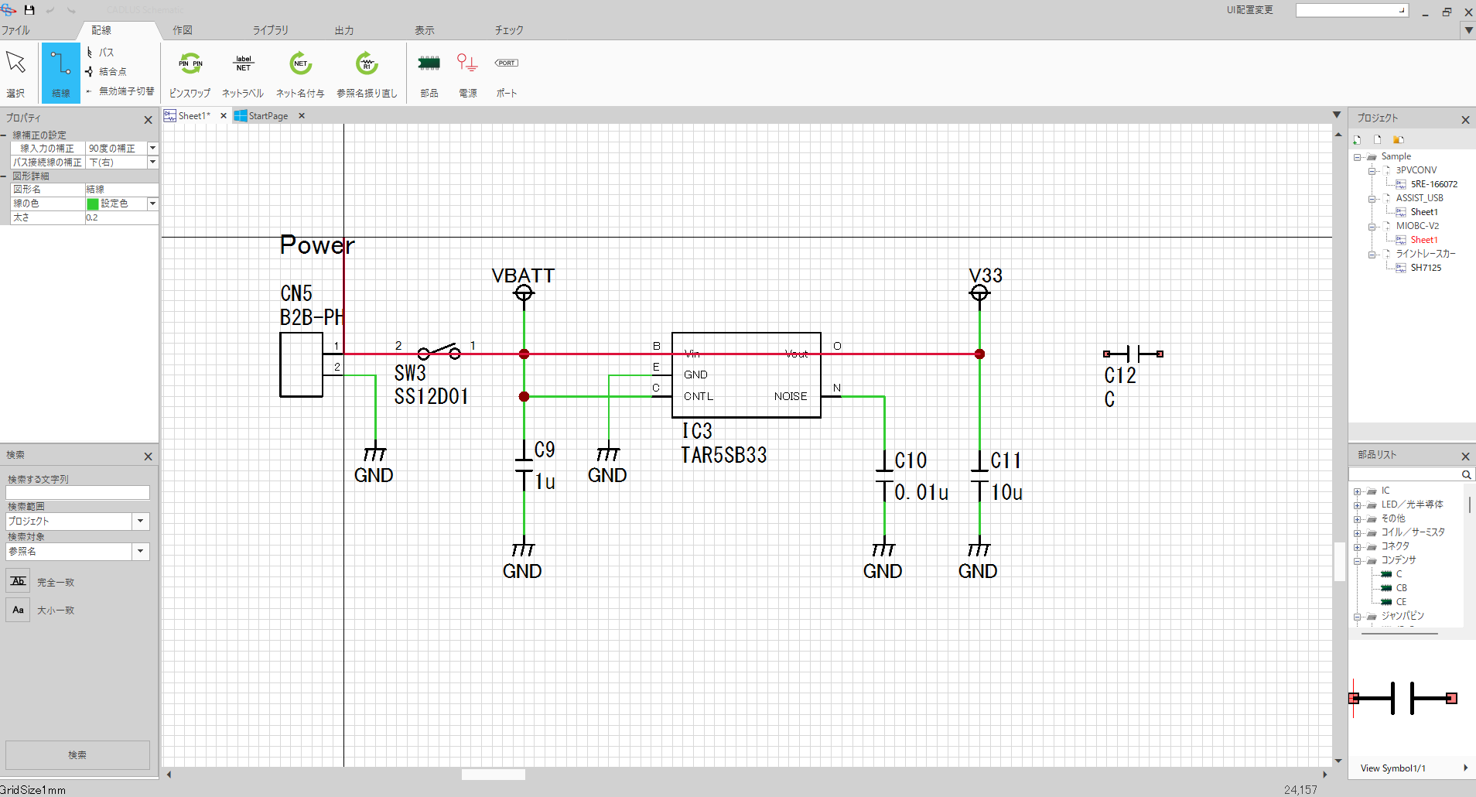Click the horizontal scrollbar thumb of canvas

(493, 775)
